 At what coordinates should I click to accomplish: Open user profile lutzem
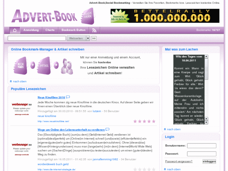[97, 111]
